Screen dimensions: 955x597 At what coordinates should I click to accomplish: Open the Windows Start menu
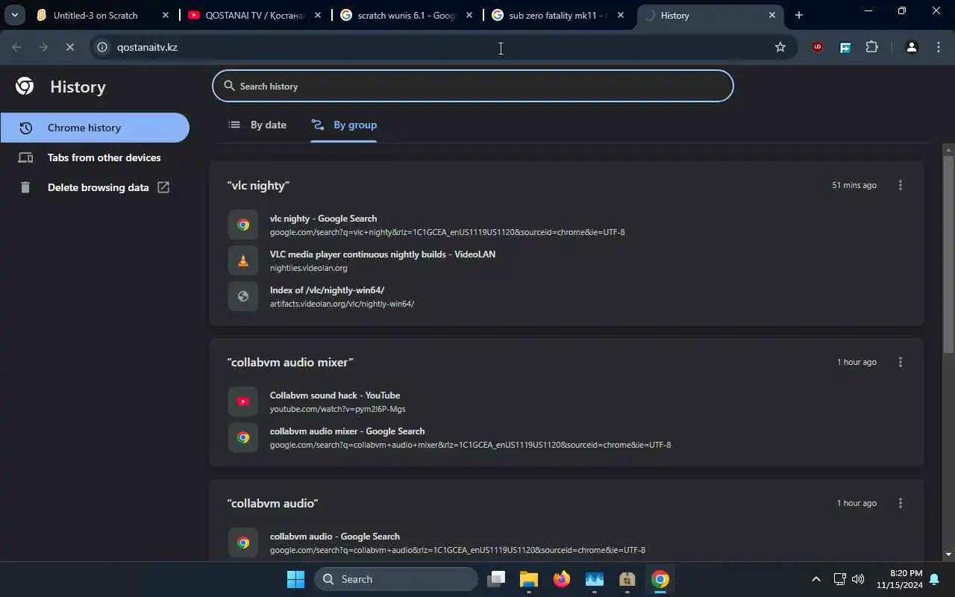295,579
